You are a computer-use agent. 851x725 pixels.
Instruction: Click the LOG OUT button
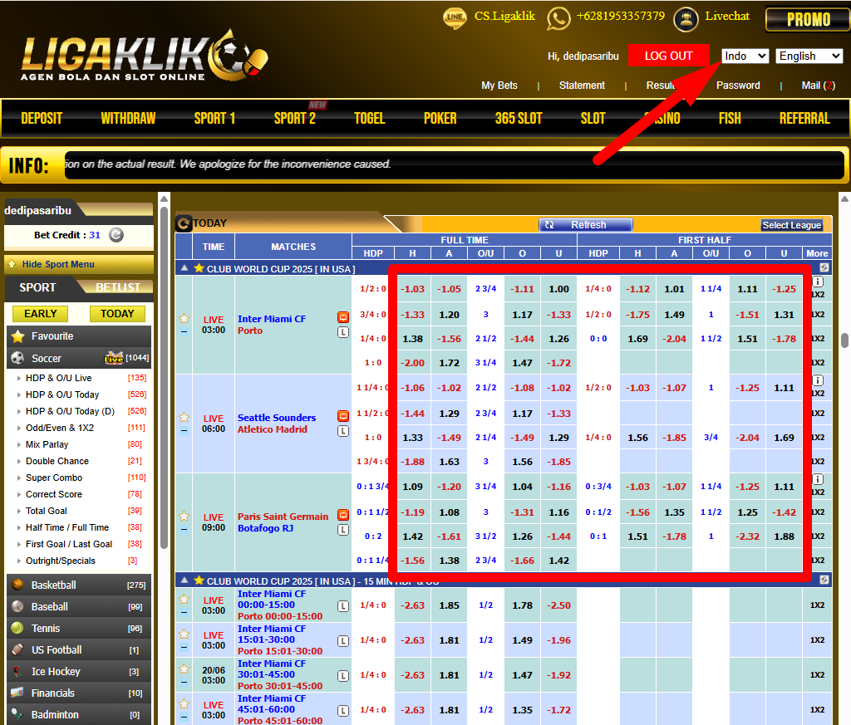pos(669,56)
